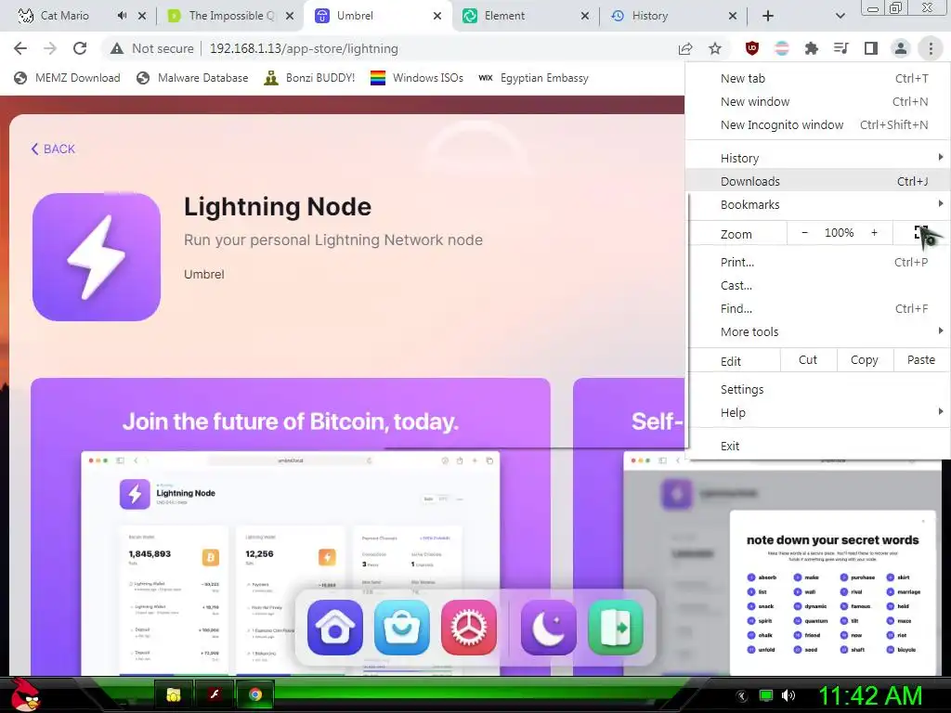This screenshot has height=713, width=951.
Task: Choose Exit from the Chrome menu
Action: click(x=817, y=446)
